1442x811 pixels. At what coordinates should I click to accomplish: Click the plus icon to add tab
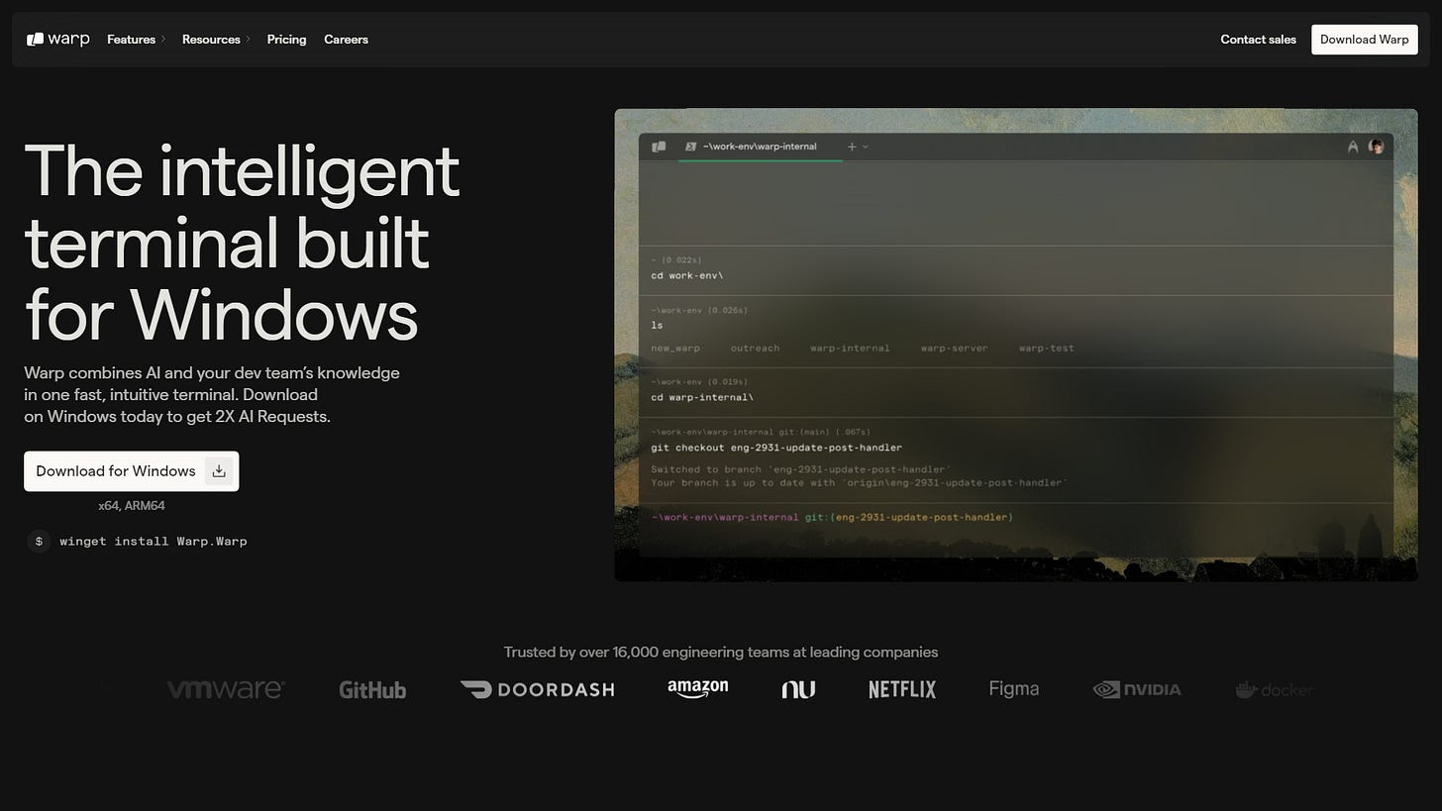851,147
